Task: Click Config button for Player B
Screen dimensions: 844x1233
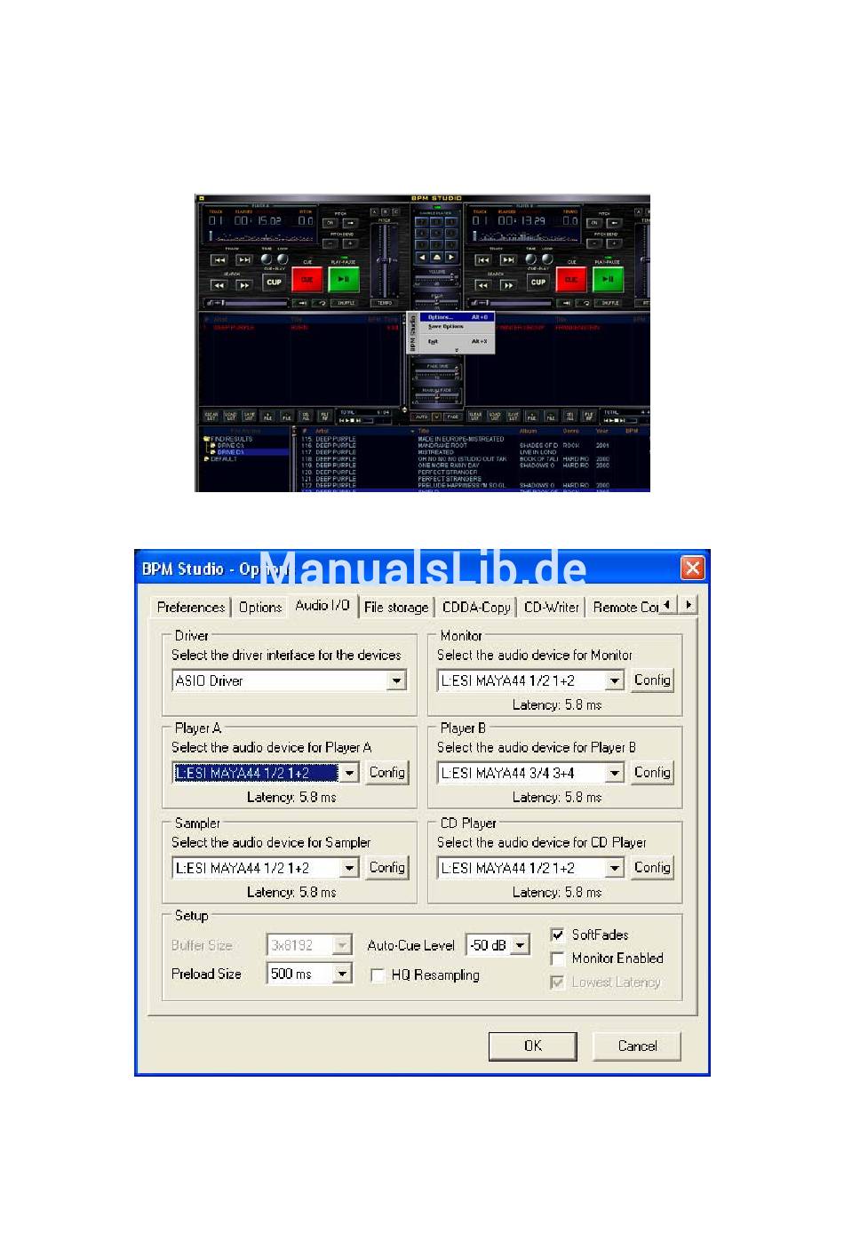Action: click(652, 772)
